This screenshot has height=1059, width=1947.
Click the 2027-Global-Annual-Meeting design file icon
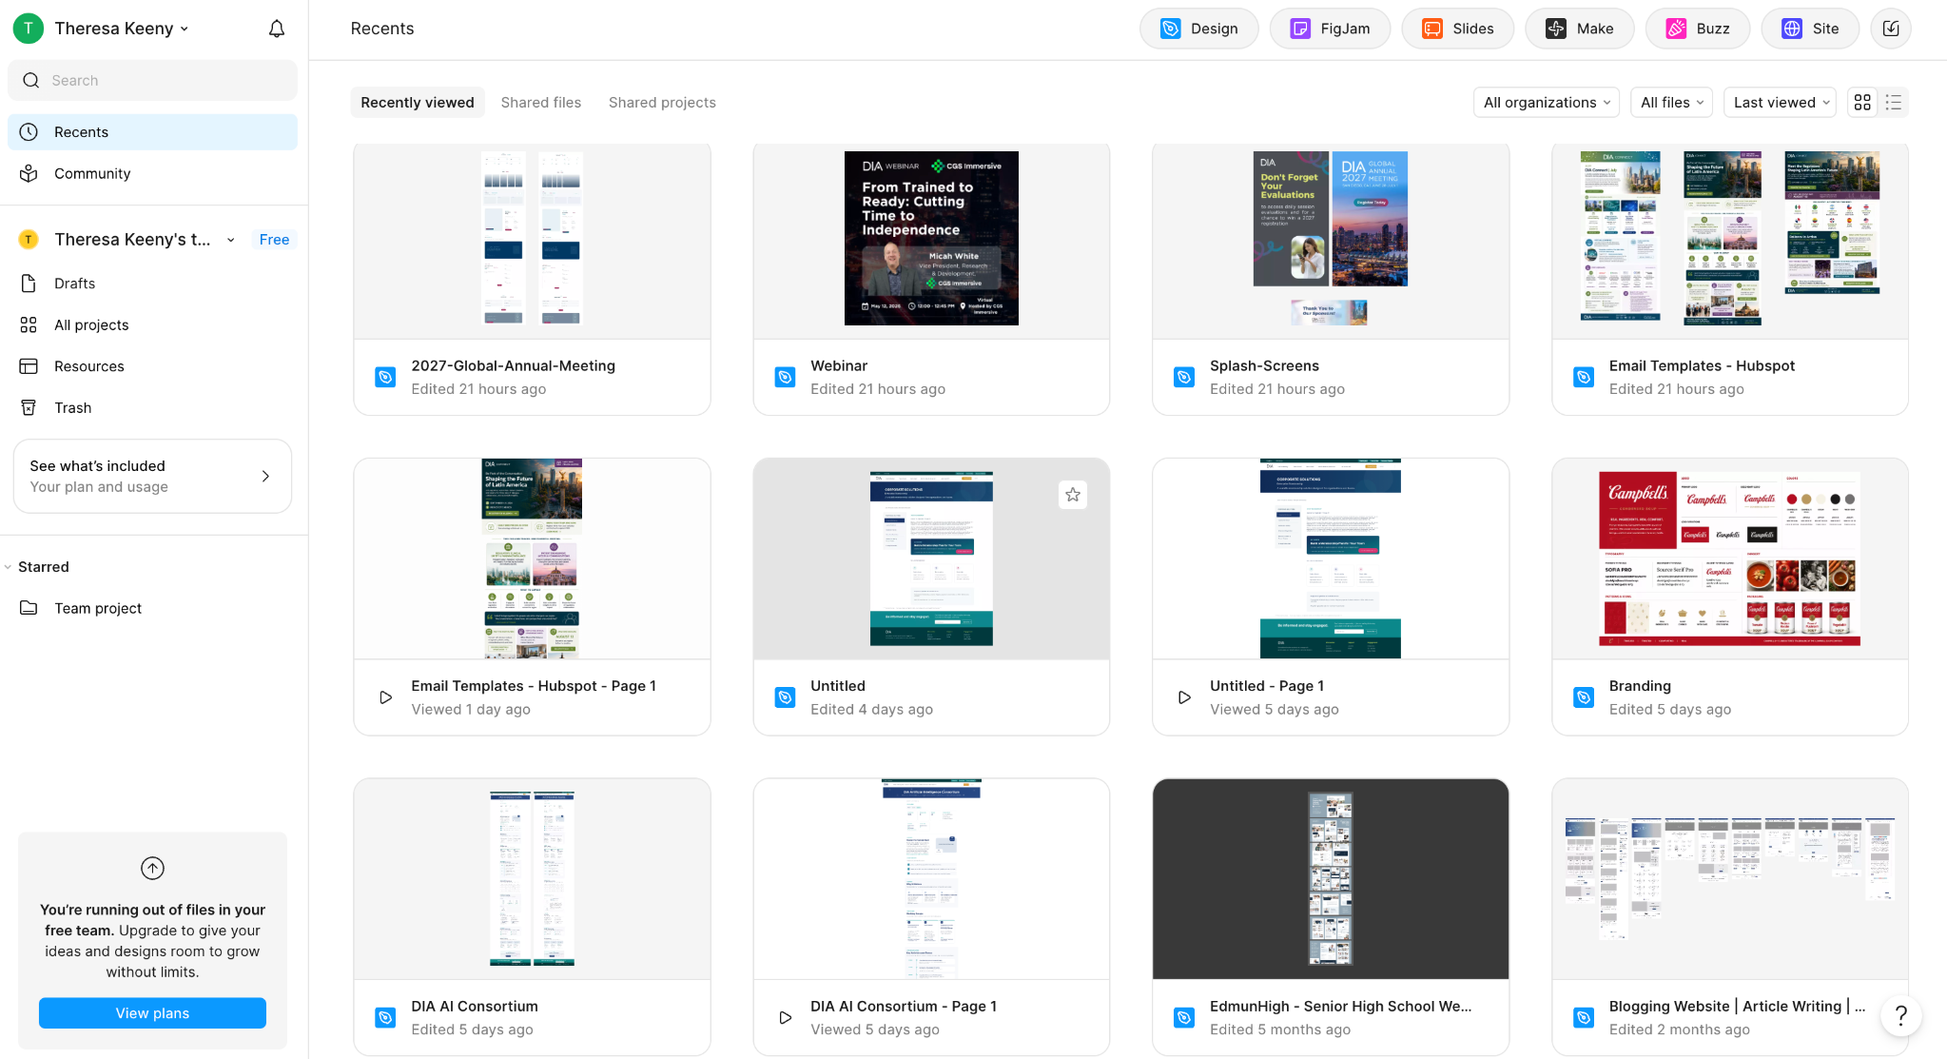[385, 377]
